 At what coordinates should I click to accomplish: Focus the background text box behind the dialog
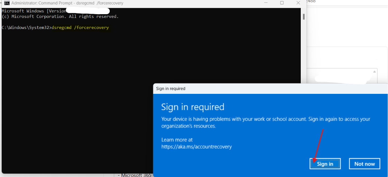[342, 76]
